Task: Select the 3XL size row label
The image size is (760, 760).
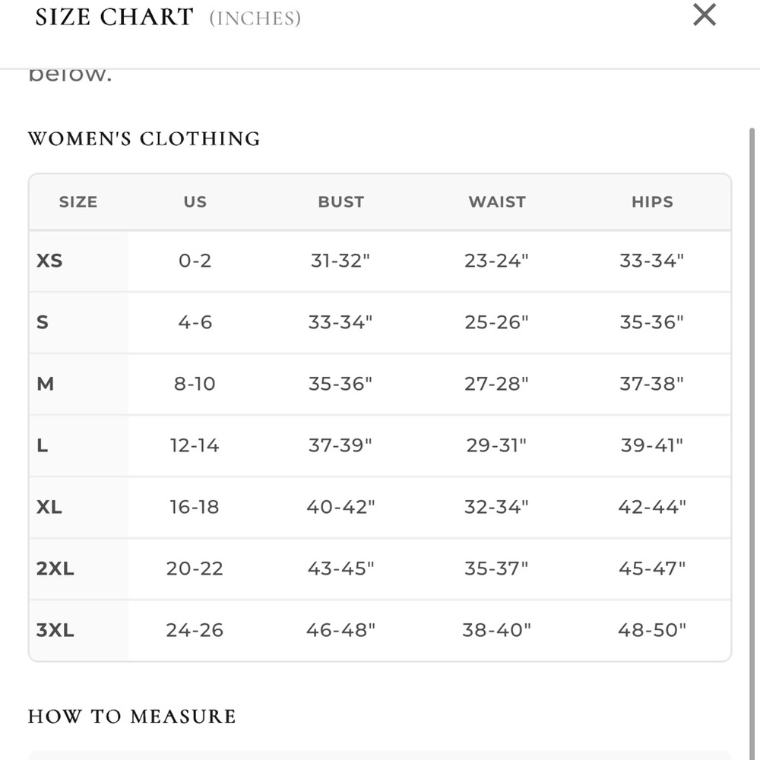Action: [x=55, y=630]
